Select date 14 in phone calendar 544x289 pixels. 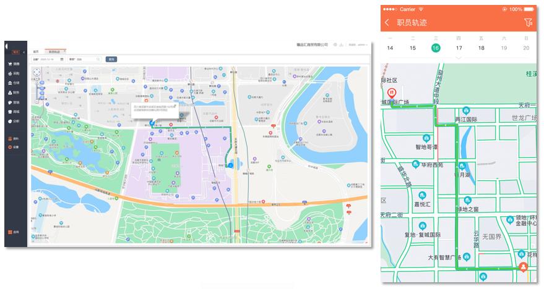pyautogui.click(x=390, y=48)
